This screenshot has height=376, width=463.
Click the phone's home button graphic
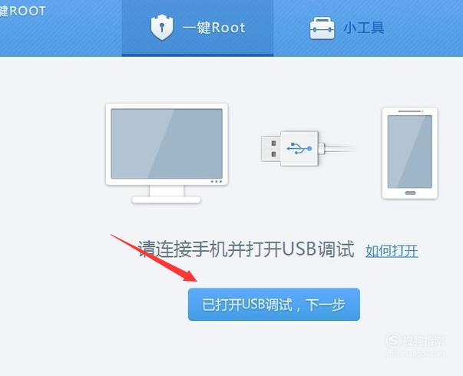(410, 193)
